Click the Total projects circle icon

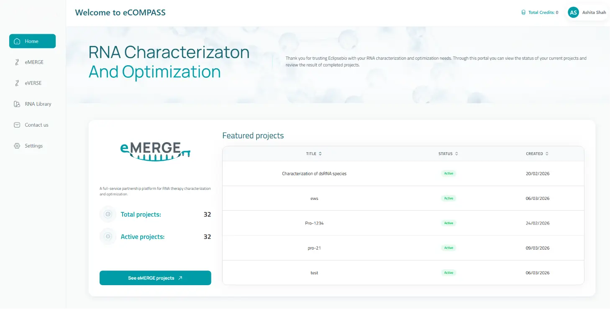click(x=108, y=215)
